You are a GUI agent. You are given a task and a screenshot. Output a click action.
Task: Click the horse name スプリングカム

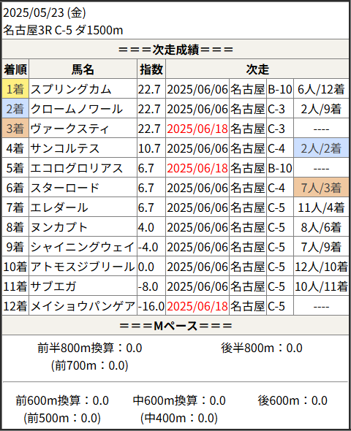[71, 89]
